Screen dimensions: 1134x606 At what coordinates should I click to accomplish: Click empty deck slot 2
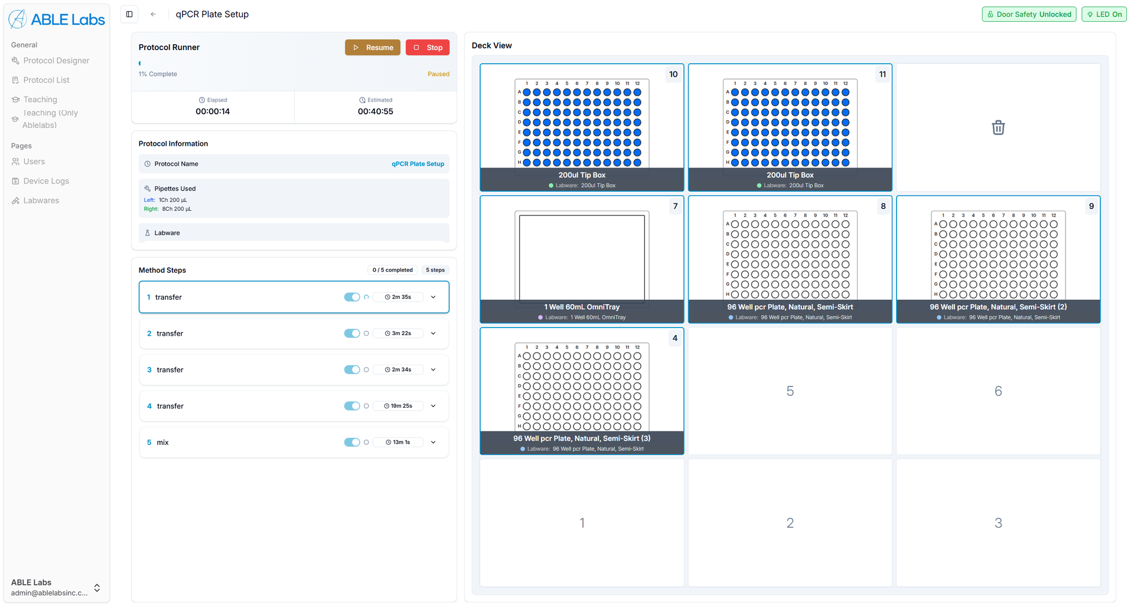tap(790, 523)
